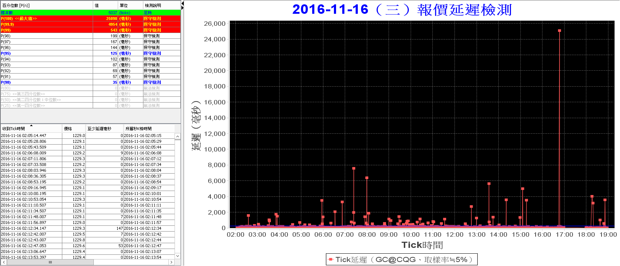Click vertical scrollbar up arrow in tick table
The image size is (620, 266).
(177, 137)
